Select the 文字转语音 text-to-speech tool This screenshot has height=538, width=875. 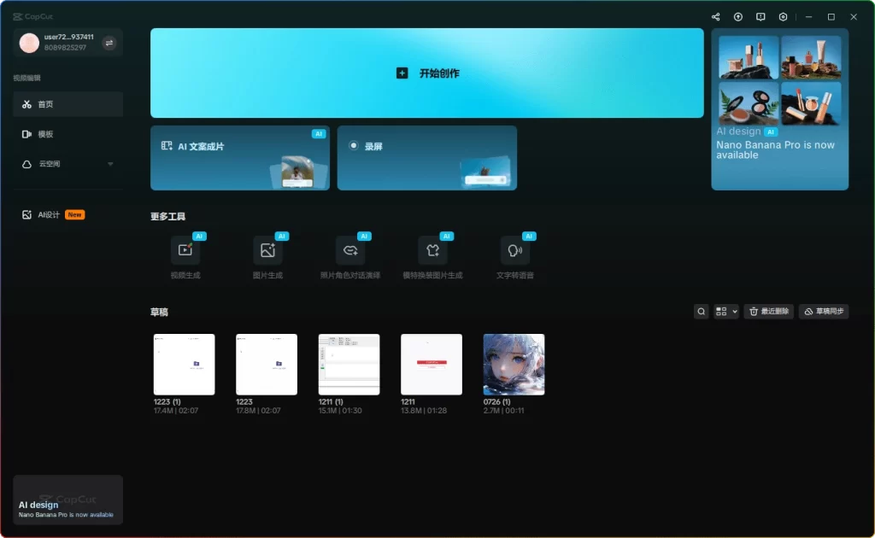click(x=516, y=249)
